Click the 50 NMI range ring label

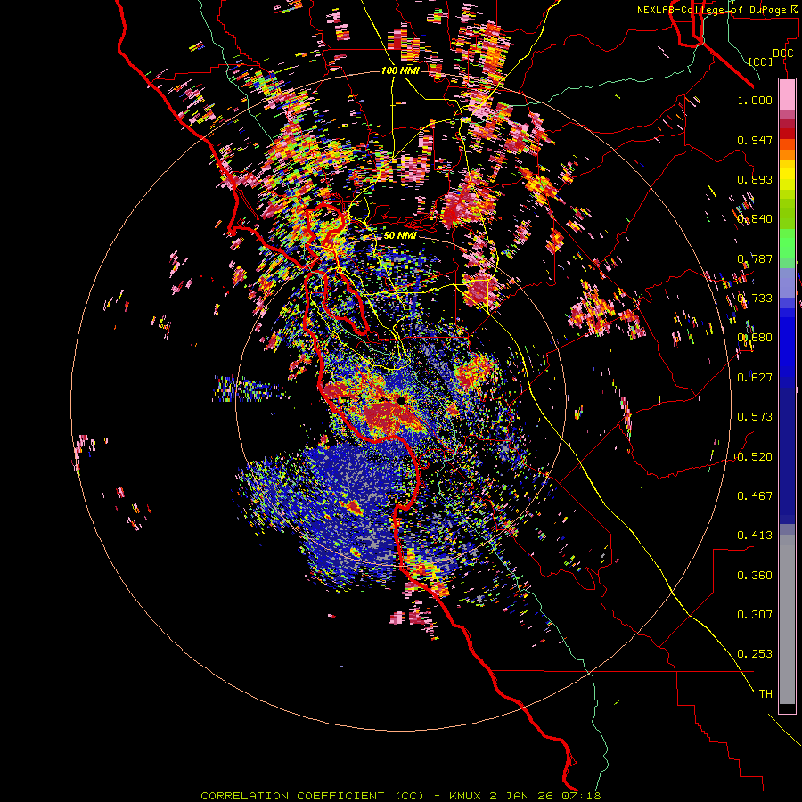tap(400, 235)
